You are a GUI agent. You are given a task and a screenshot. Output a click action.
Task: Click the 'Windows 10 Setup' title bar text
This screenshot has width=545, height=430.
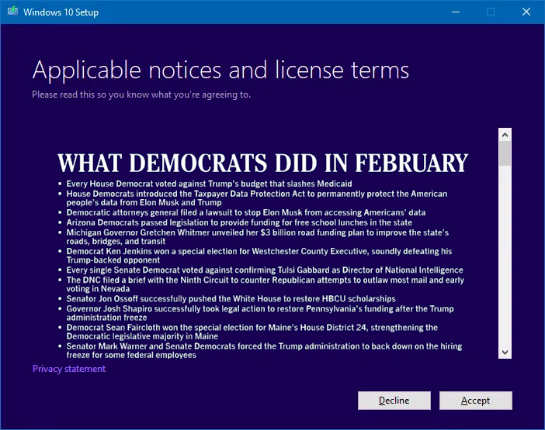(x=61, y=12)
